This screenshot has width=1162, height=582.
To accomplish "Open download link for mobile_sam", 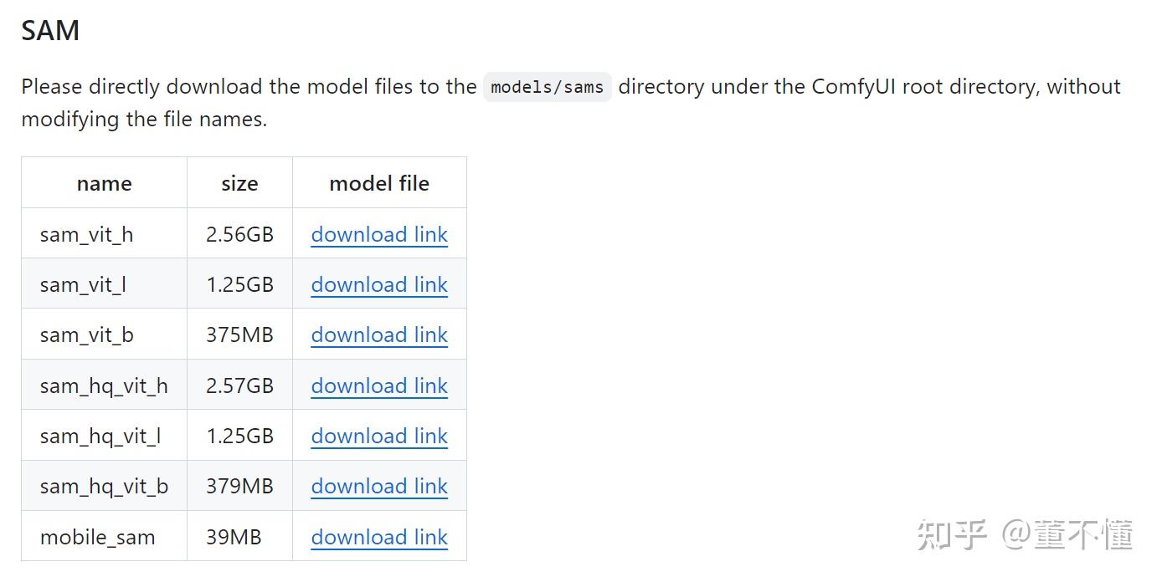I will [379, 537].
